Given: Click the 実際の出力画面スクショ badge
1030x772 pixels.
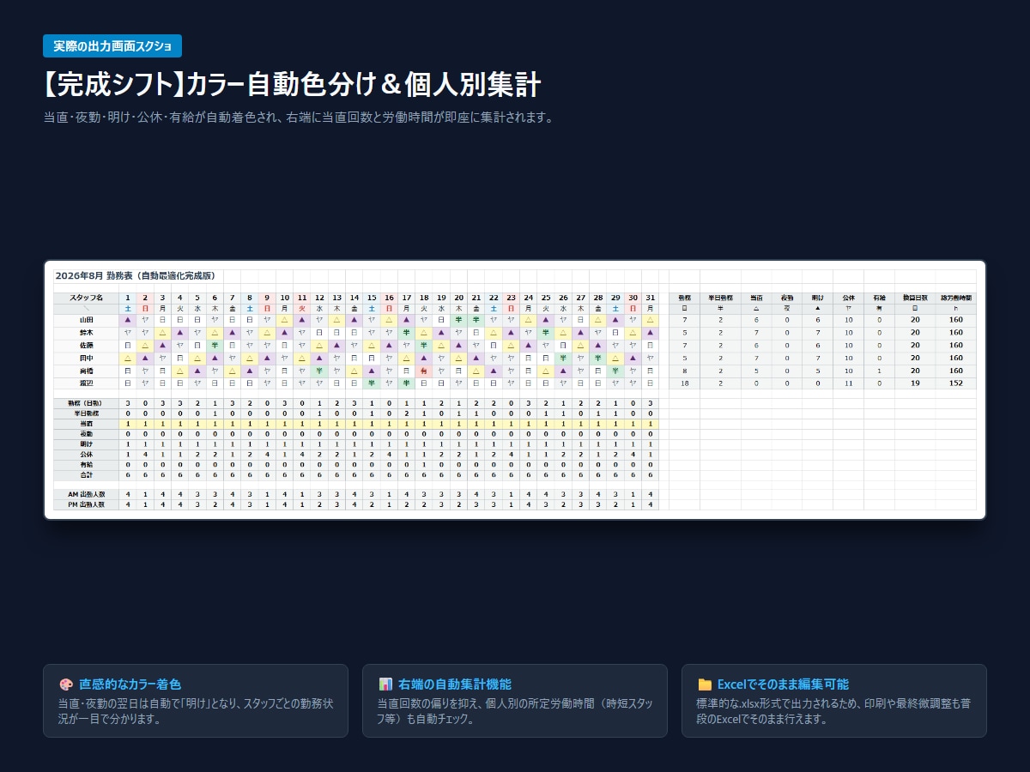Looking at the screenshot, I should (112, 46).
